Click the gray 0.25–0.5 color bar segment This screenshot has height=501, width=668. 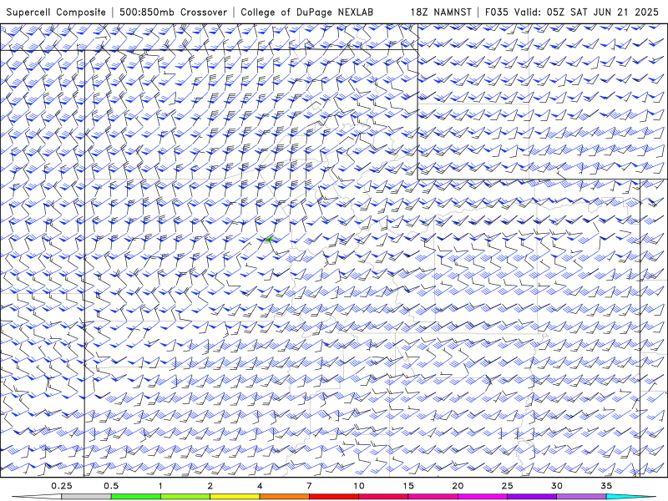86,497
